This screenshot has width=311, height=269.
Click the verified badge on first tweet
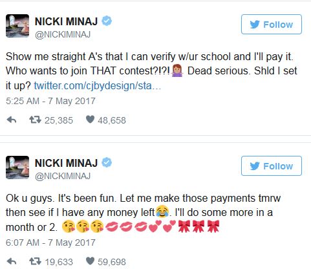point(107,21)
